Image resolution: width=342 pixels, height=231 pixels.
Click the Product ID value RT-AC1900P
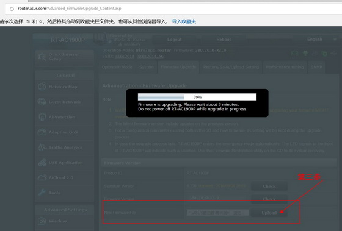198,173
